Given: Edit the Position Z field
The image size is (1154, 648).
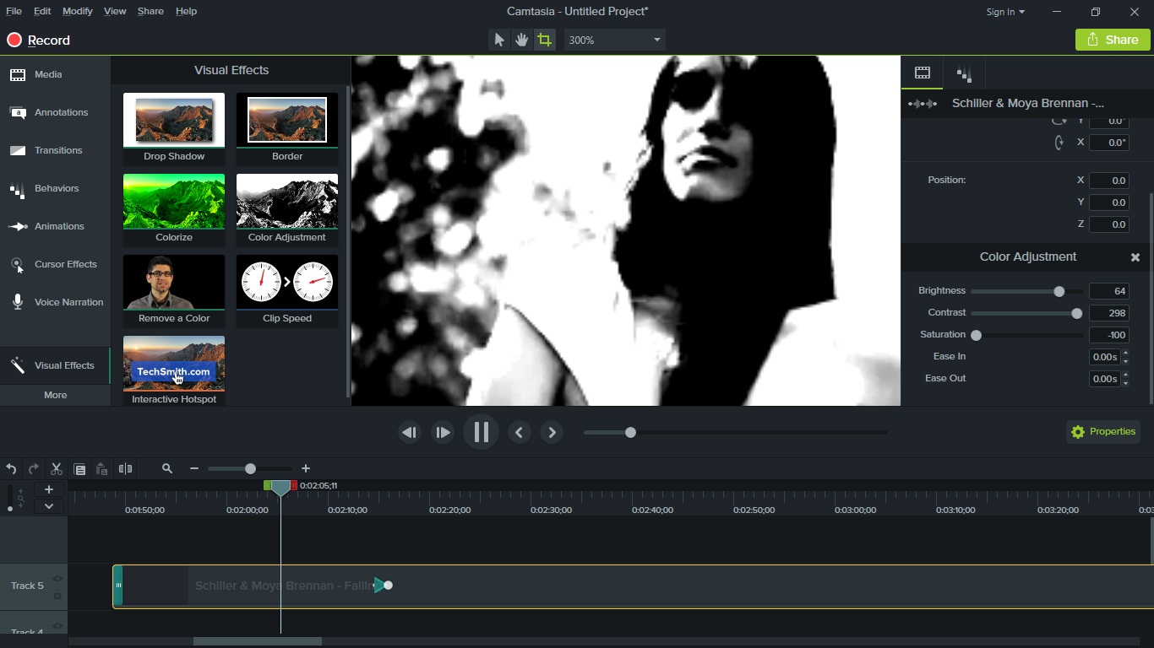Looking at the screenshot, I should click(x=1109, y=224).
